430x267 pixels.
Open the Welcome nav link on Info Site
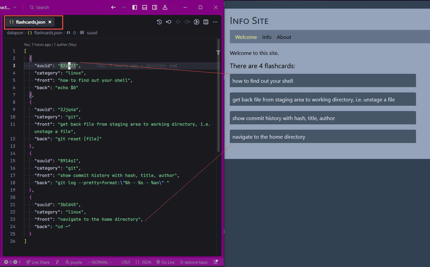(x=246, y=37)
